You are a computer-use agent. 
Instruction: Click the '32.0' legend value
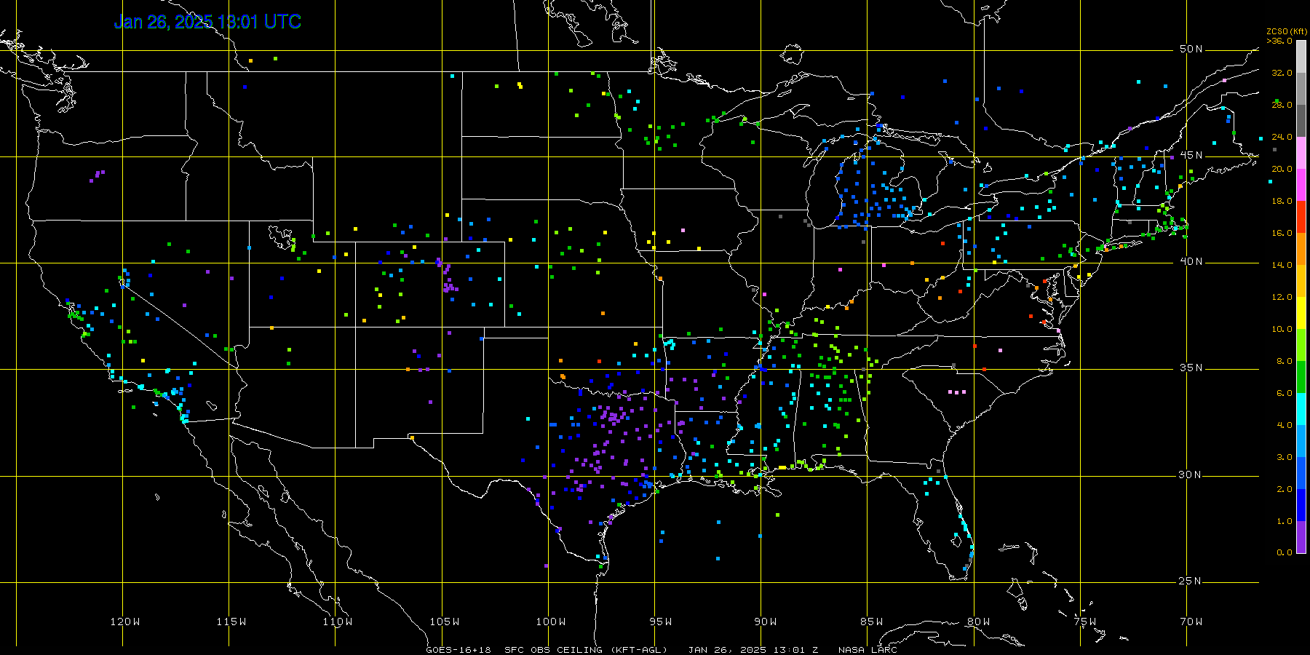tap(1282, 73)
